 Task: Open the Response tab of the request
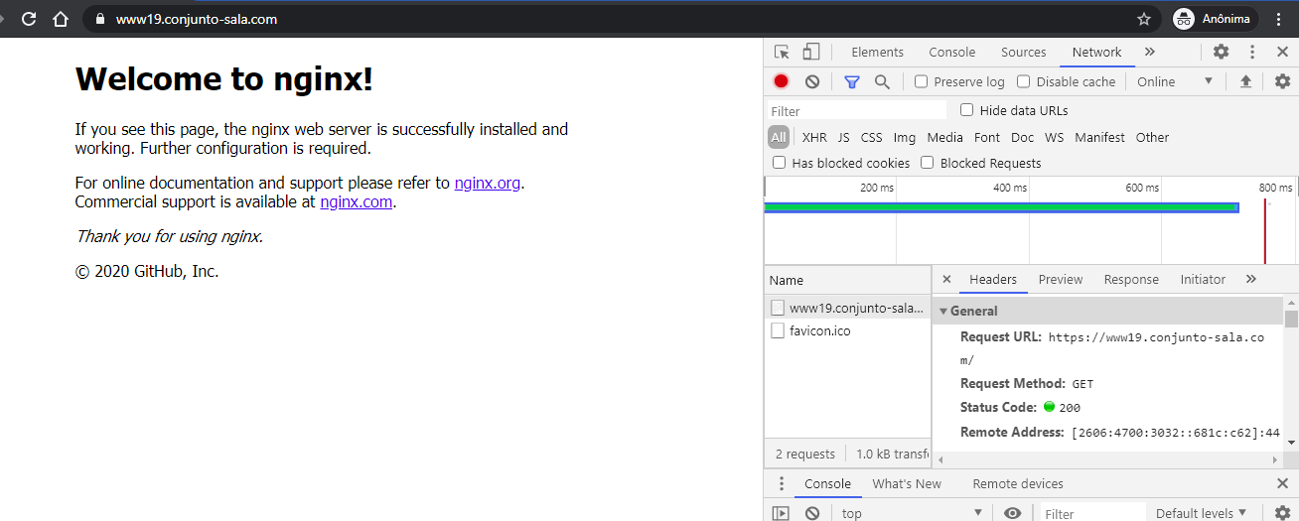1131,280
